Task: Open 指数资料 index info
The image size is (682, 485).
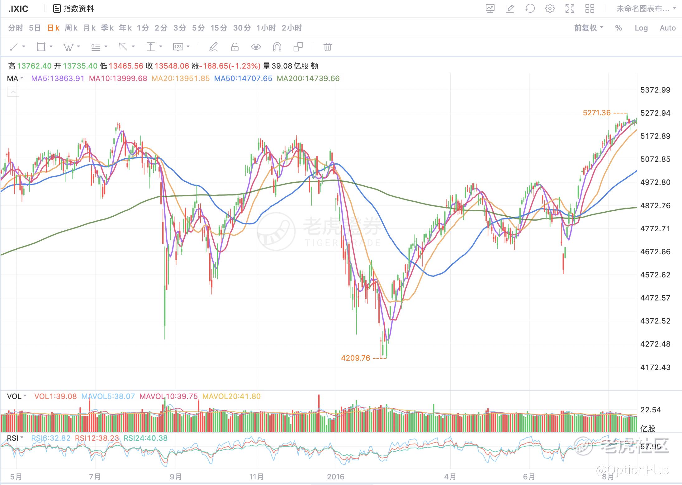Action: pyautogui.click(x=74, y=9)
